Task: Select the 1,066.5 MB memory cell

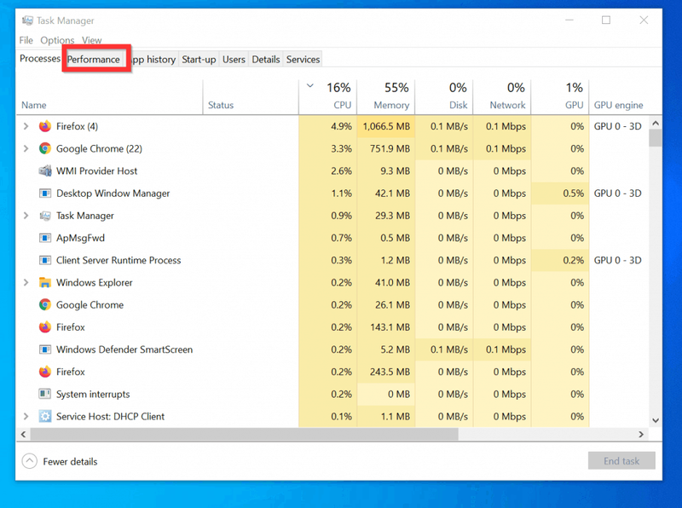Action: 386,126
